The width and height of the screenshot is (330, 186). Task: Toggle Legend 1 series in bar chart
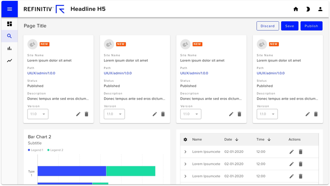(x=35, y=150)
